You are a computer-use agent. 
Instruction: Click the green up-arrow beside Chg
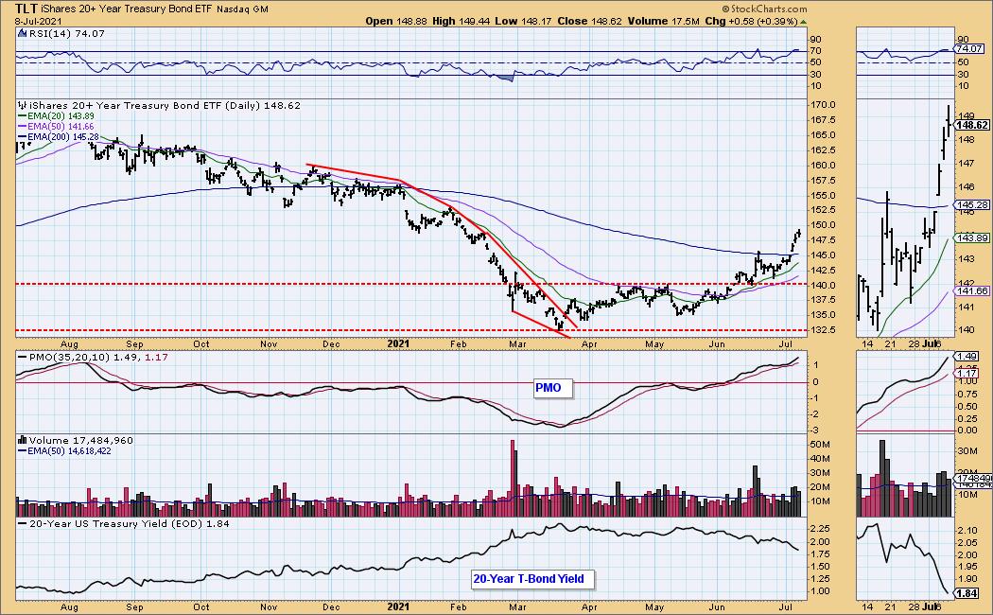tap(804, 22)
